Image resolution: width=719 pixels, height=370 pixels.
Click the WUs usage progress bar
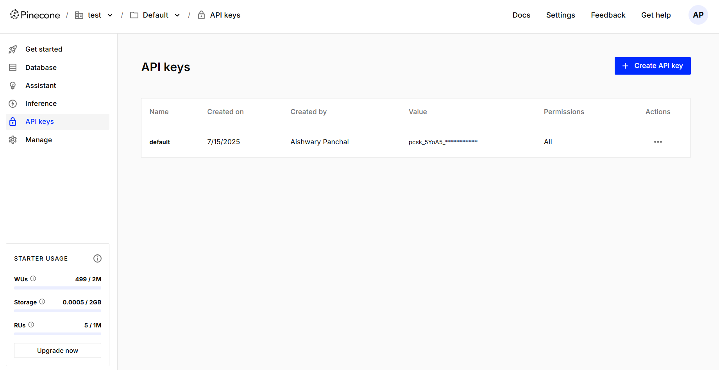click(x=57, y=288)
